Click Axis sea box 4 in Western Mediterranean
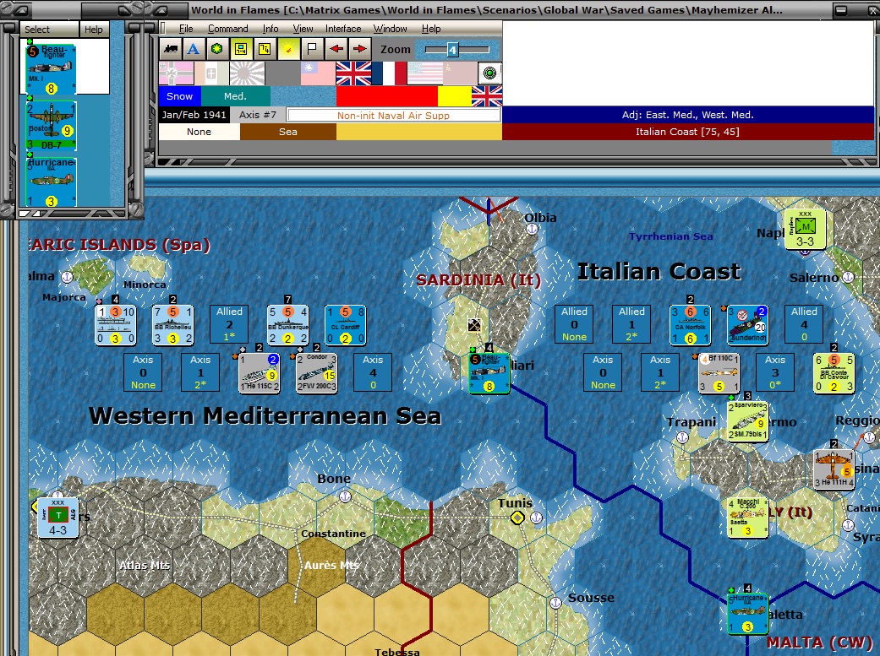Screen dimensions: 880x656 click(x=373, y=373)
